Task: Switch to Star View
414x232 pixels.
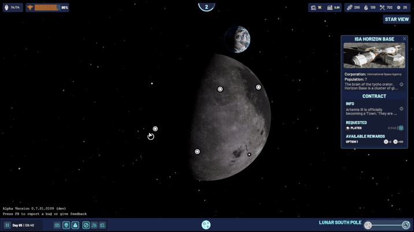Action: pos(397,19)
